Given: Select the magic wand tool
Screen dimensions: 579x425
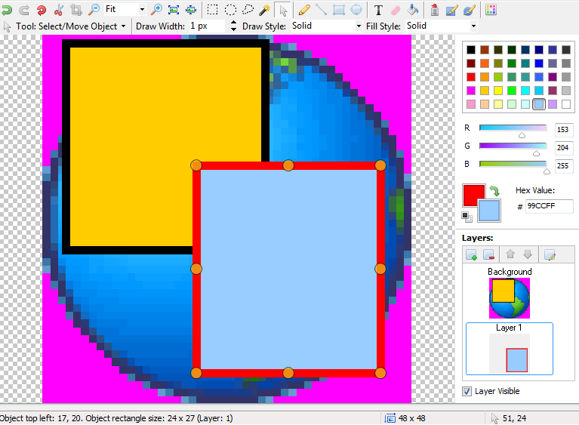Looking at the screenshot, I should [264, 10].
